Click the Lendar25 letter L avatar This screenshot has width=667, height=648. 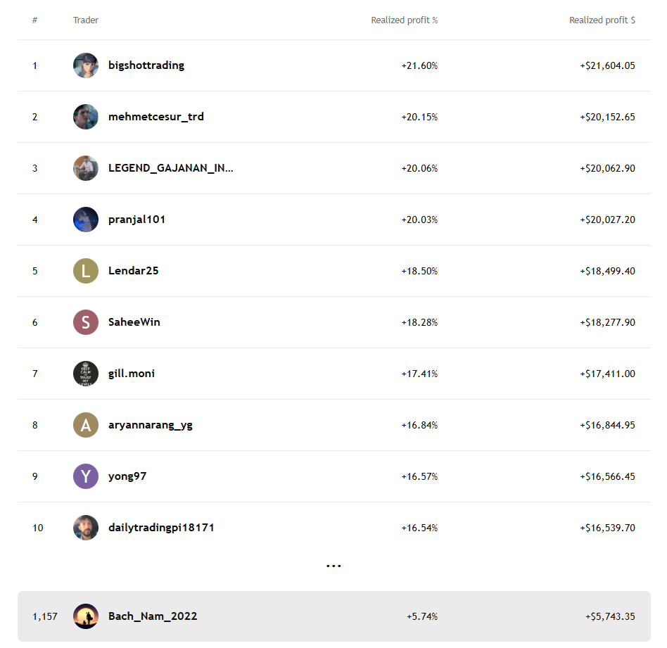[86, 271]
